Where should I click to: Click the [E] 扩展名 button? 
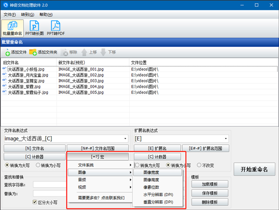(157, 148)
